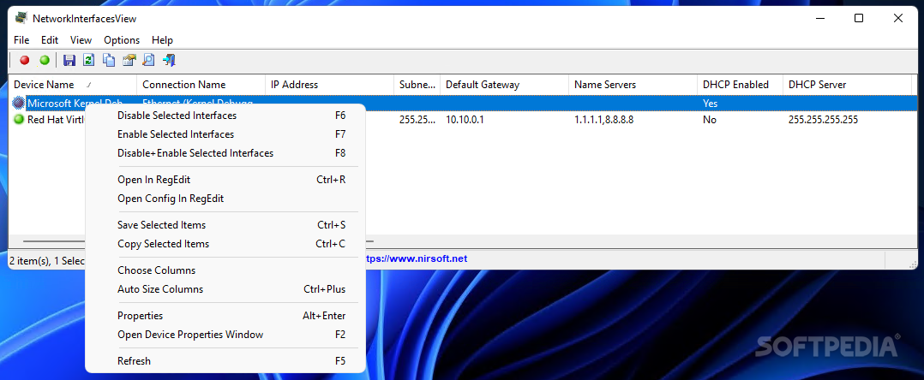Click the green status icon of Red Hat row
Screen dimensions: 924x380
pyautogui.click(x=20, y=120)
